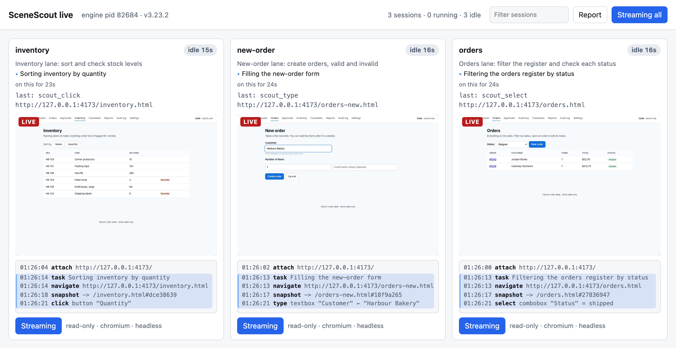Viewport: 676px width, 348px height.
Task: Expand the 'Filling the new-order form' task triangle
Action: (239, 74)
